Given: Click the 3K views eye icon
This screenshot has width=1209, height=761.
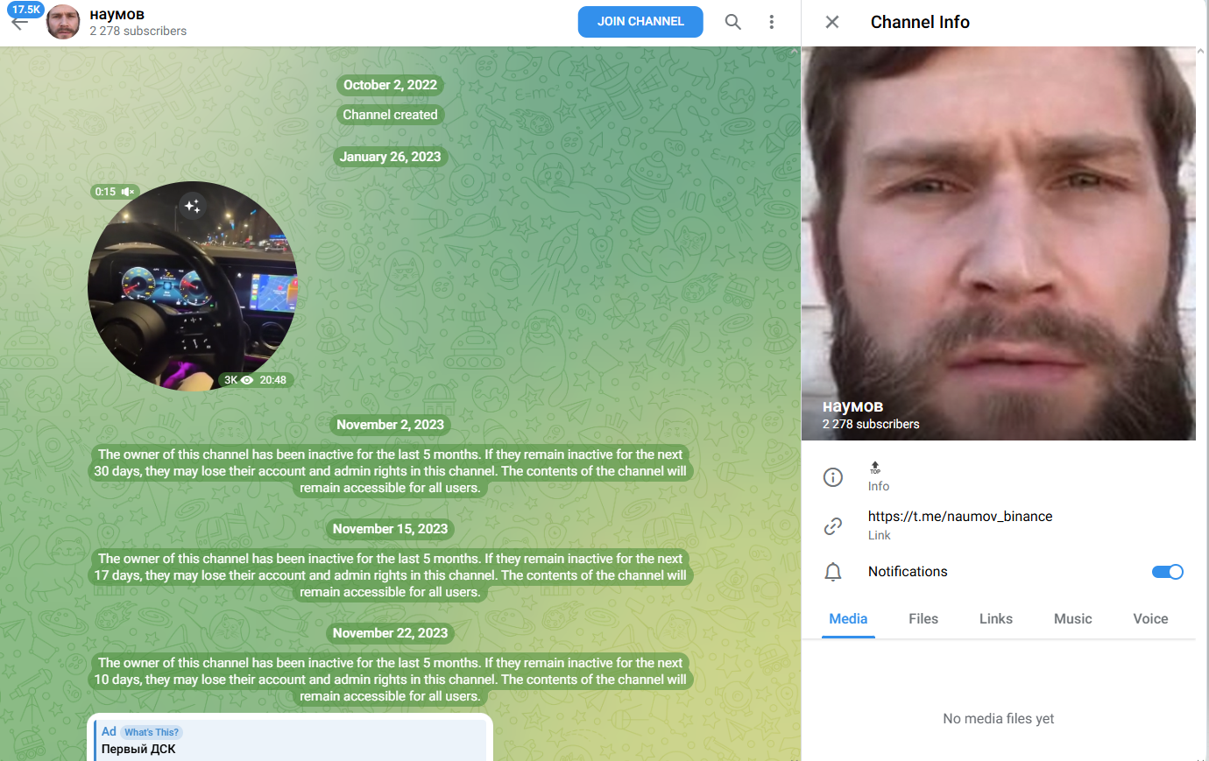Looking at the screenshot, I should coord(247,380).
